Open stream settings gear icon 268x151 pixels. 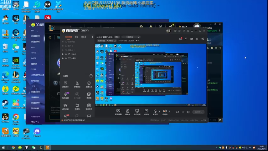188,112
